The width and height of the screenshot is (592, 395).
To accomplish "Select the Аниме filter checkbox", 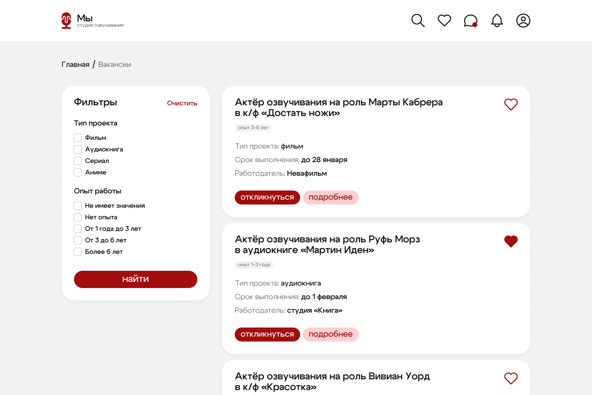I will tap(78, 172).
